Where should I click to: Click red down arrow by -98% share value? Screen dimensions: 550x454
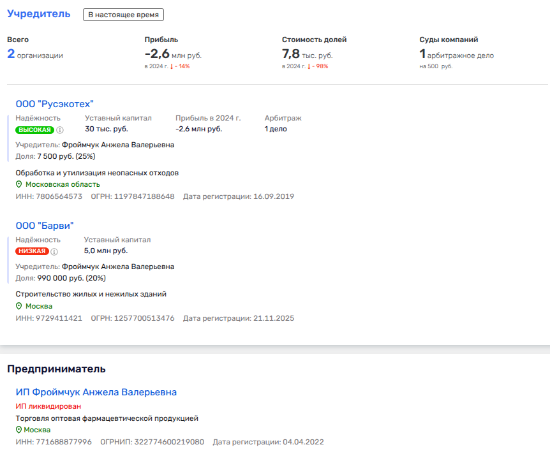click(x=309, y=66)
